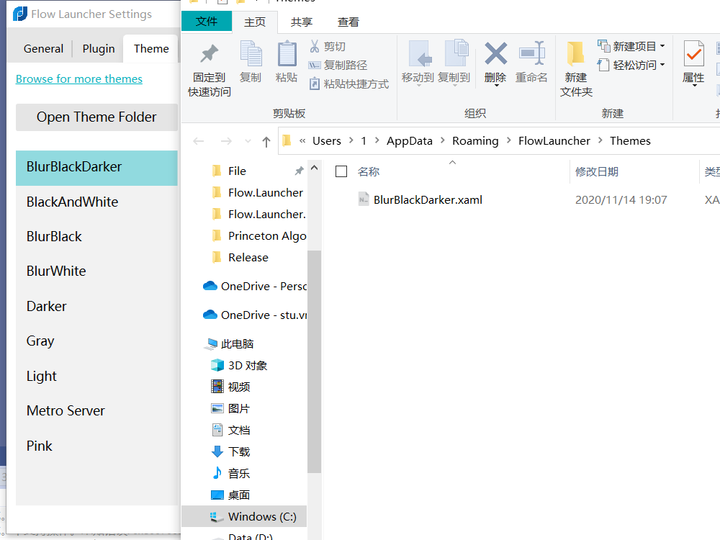Click Paste Shortcut (粘贴快捷方式) icon

[315, 84]
